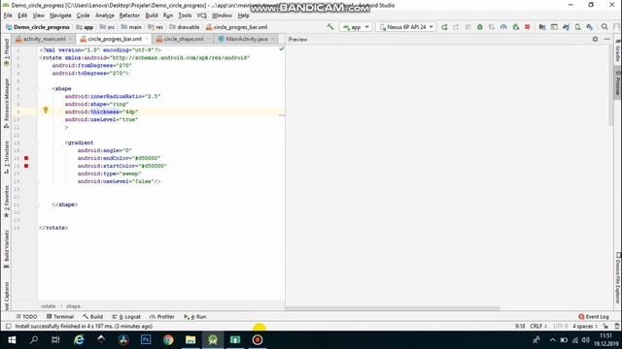Click the yellow lightbulb intention icon
The width and height of the screenshot is (622, 349).
46,111
